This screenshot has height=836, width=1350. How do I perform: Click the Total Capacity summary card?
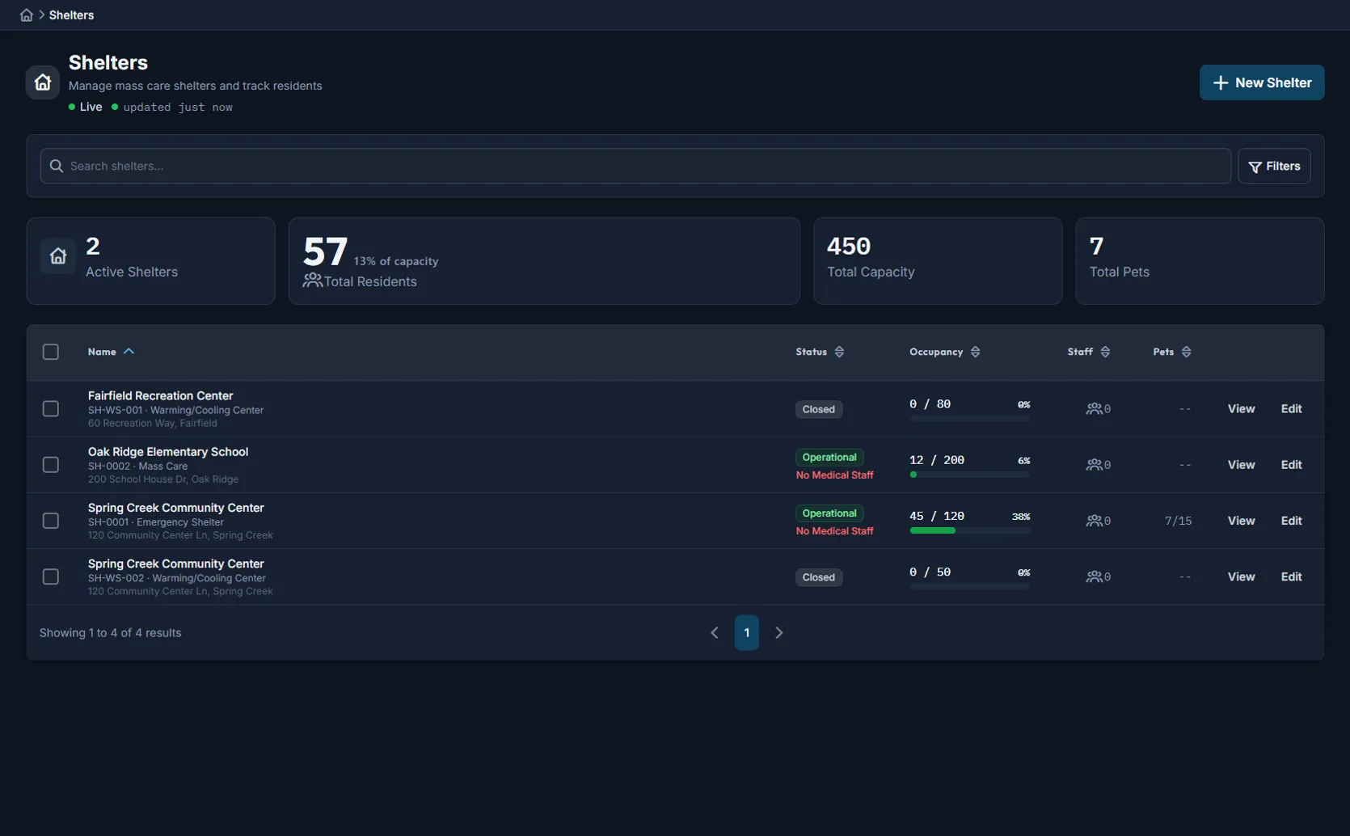coord(938,261)
